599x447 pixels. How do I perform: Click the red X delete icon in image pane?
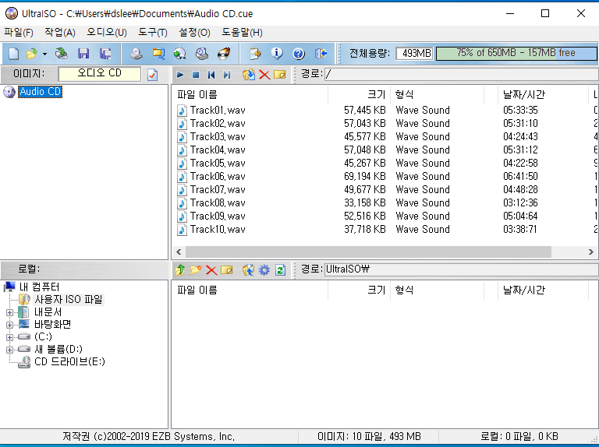click(x=264, y=75)
